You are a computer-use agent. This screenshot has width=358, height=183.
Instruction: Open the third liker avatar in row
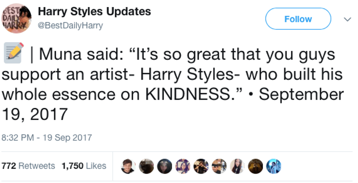164,166
